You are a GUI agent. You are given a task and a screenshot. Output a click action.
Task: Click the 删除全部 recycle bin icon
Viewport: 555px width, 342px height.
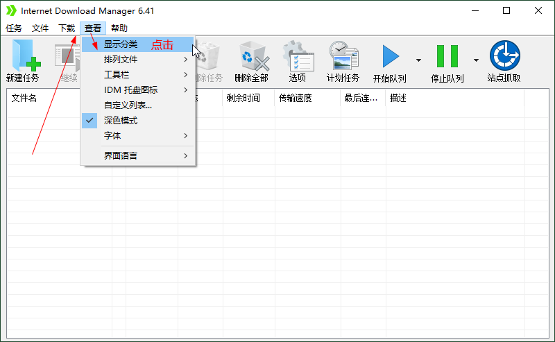point(255,56)
